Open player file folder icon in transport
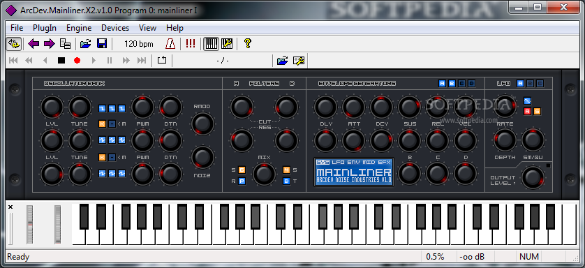Viewport: 585px width, 268px height. point(283,61)
